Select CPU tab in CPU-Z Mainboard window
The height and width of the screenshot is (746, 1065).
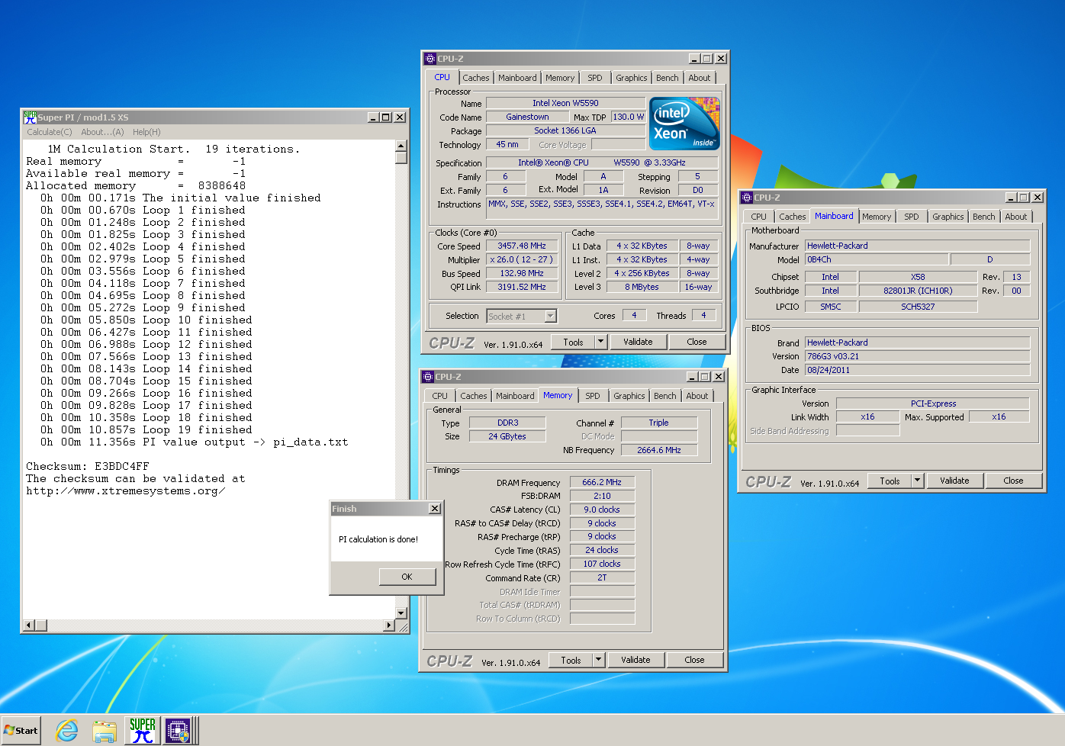click(x=759, y=217)
